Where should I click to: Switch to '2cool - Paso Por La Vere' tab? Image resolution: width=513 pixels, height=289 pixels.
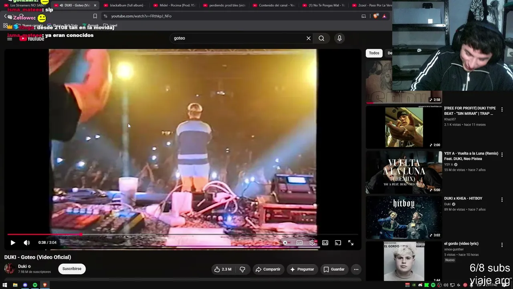click(371, 5)
